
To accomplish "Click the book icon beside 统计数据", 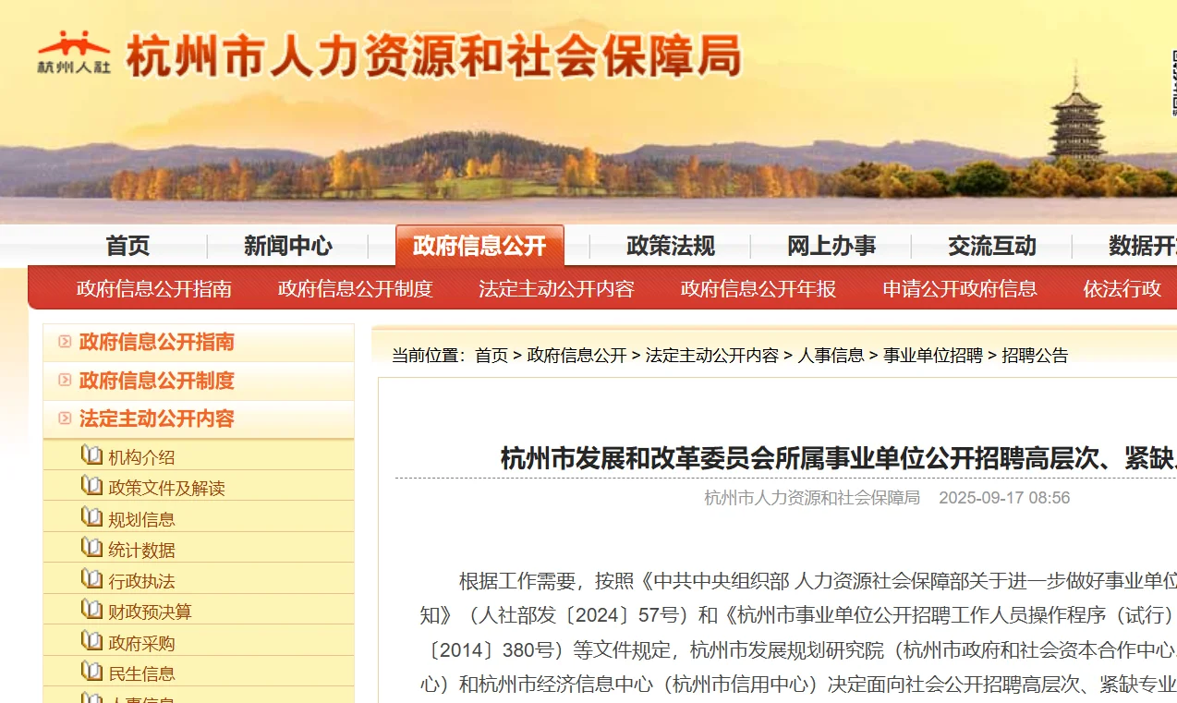I will click(x=91, y=548).
